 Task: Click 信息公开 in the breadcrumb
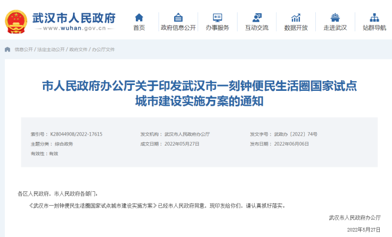pos(23,49)
